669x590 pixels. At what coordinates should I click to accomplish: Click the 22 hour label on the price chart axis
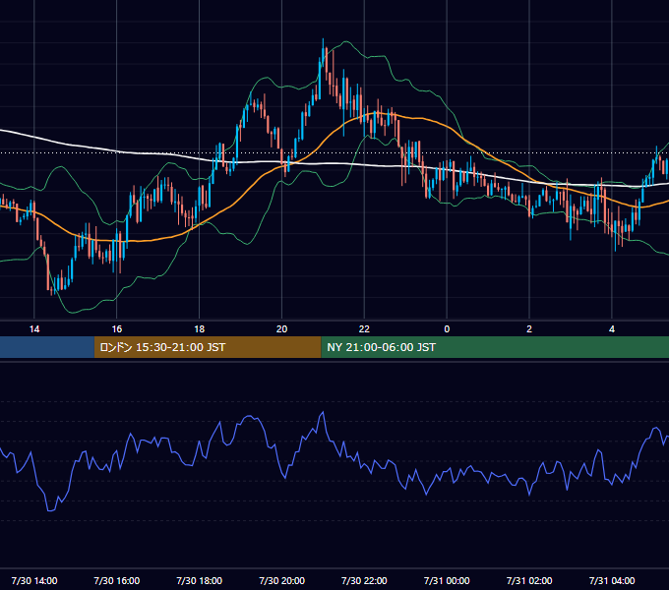(x=364, y=329)
